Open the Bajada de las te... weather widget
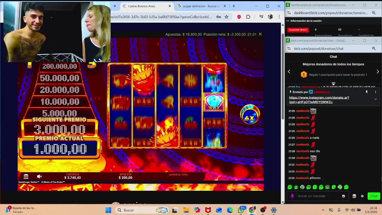The image size is (382, 215). [20, 210]
